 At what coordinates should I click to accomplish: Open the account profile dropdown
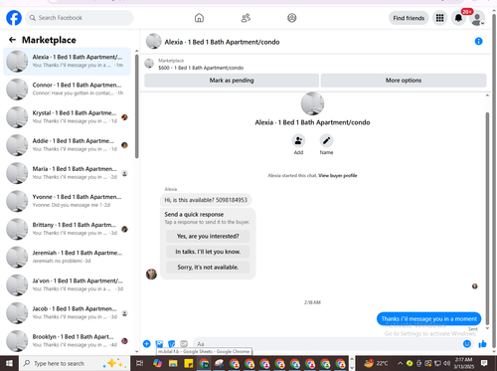(x=477, y=18)
